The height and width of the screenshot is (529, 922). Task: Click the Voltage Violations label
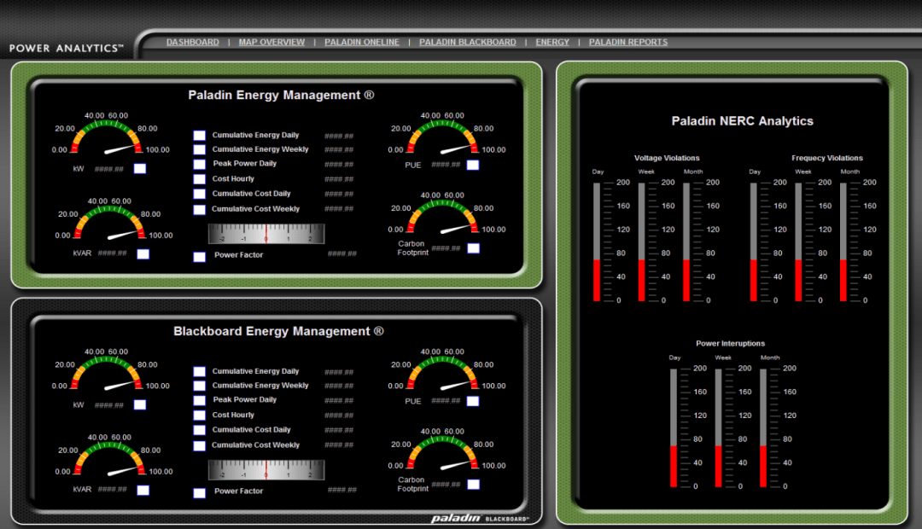pos(667,158)
